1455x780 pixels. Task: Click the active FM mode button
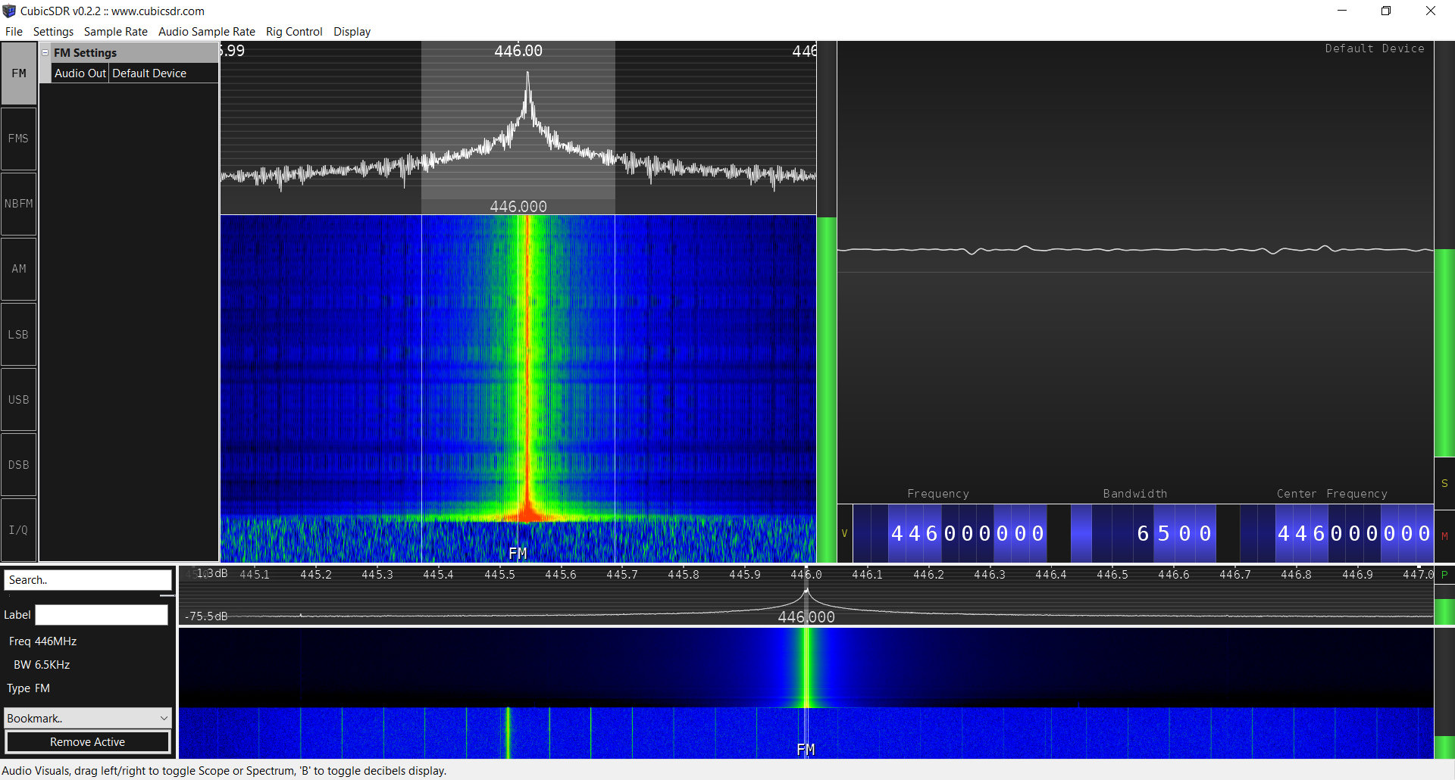[18, 73]
